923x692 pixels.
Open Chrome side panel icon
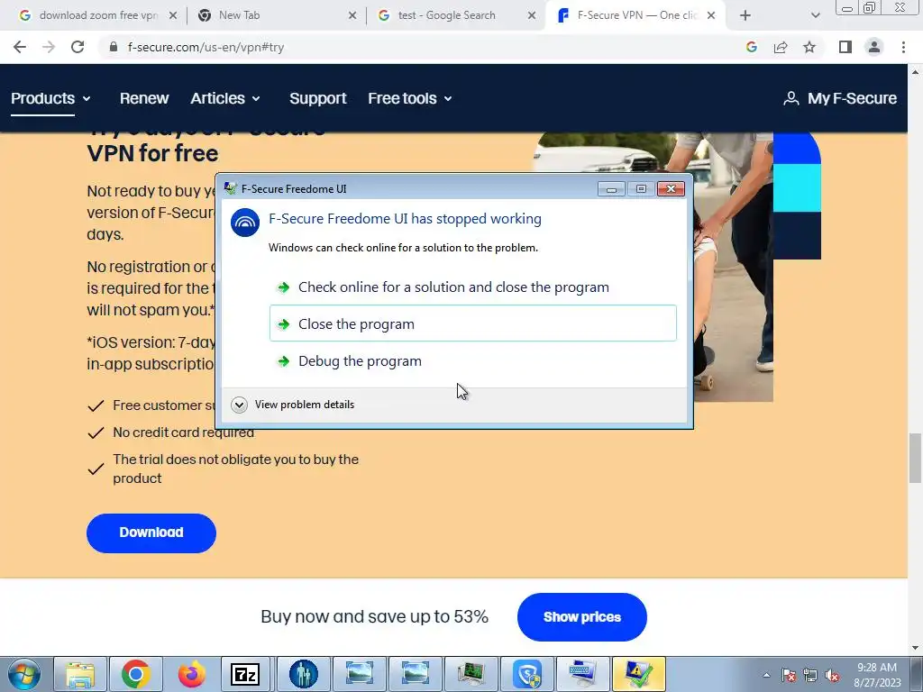pos(845,47)
